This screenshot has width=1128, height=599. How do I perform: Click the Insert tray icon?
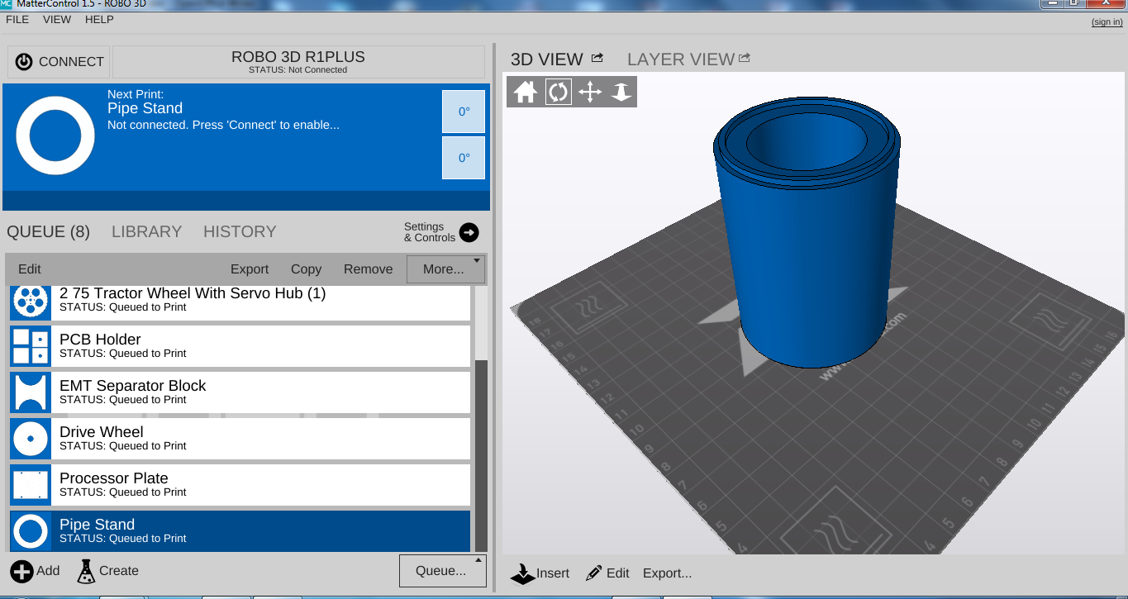[x=522, y=573]
